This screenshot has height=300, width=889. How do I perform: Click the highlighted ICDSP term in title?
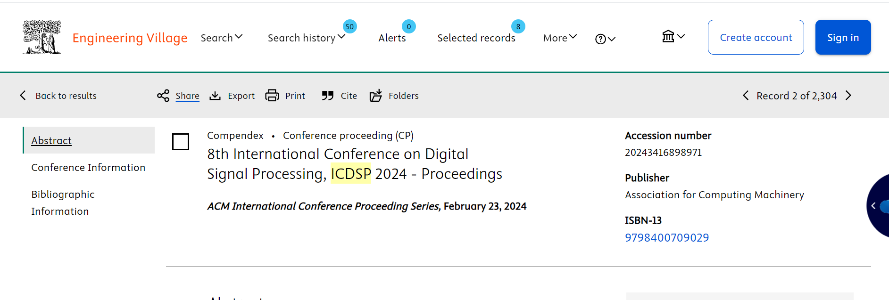coord(351,174)
